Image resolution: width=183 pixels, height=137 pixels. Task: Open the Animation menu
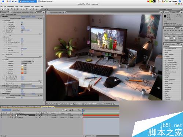point(27,6)
